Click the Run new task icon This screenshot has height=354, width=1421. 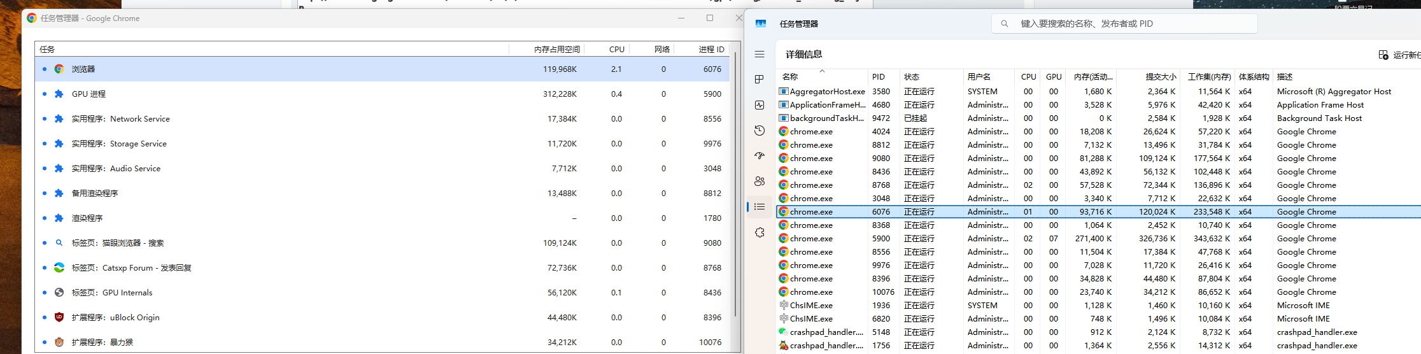[1383, 55]
